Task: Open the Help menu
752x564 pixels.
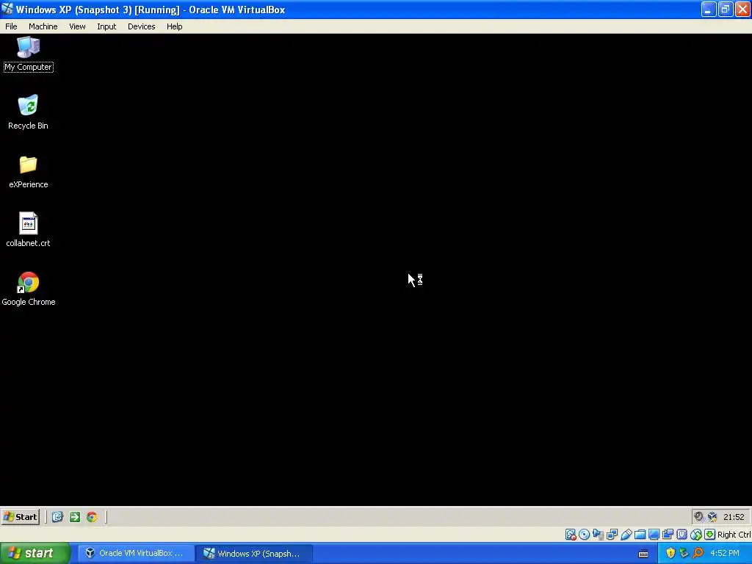Action: coord(175,26)
